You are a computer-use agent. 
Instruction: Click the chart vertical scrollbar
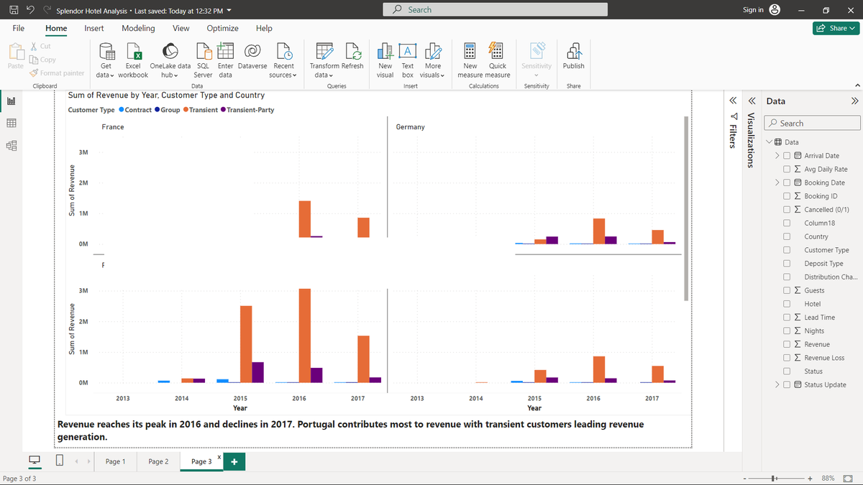coord(686,208)
